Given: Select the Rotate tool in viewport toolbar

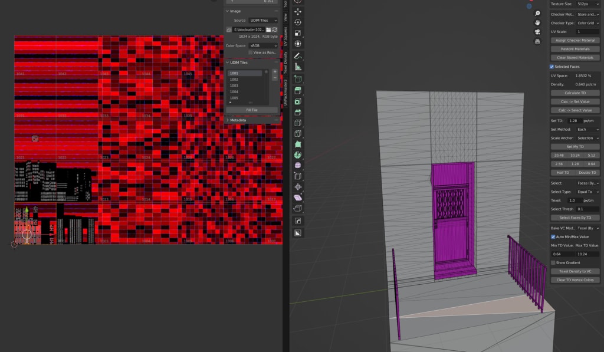Looking at the screenshot, I should (x=298, y=22).
